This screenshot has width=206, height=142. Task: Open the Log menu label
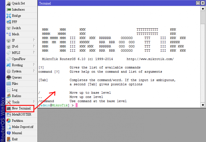[14, 90]
